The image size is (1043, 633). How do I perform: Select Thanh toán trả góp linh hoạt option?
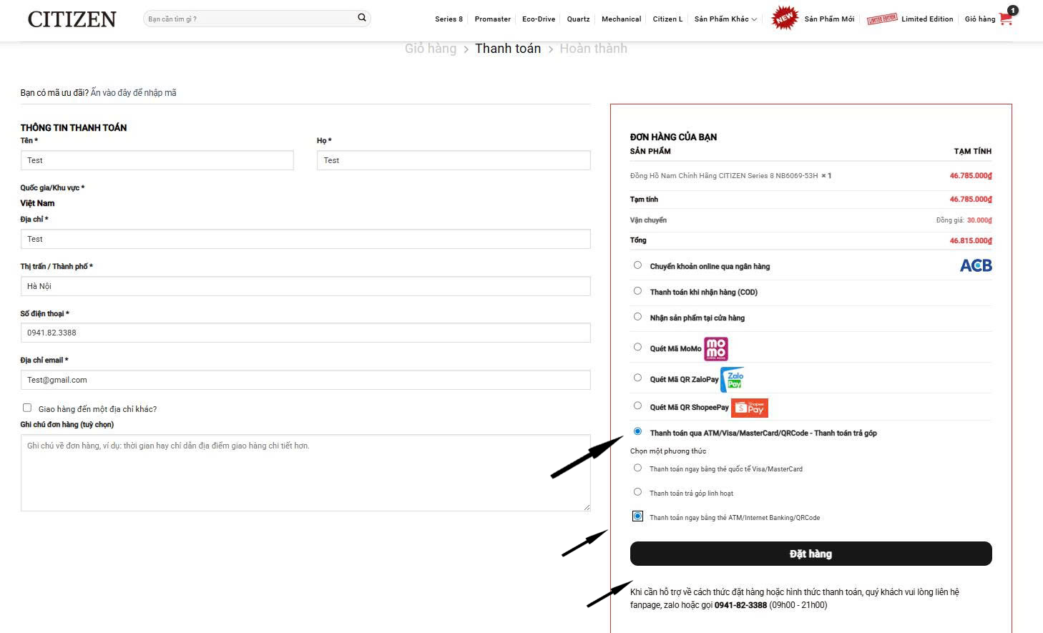[637, 492]
